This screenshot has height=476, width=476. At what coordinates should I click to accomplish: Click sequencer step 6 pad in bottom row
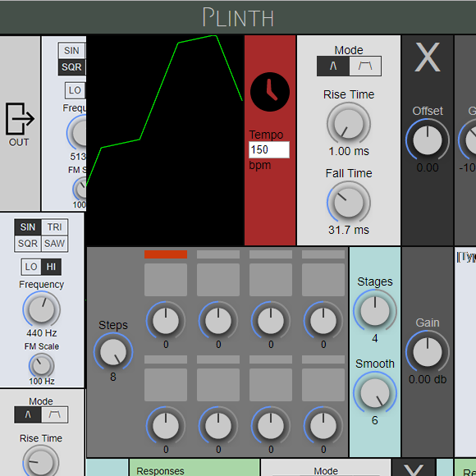218,385
